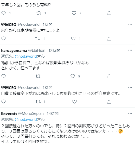Open more options on first 野田CEO tweet
Image resolution: width=135 pixels, height=146 pixels.
(130, 24)
